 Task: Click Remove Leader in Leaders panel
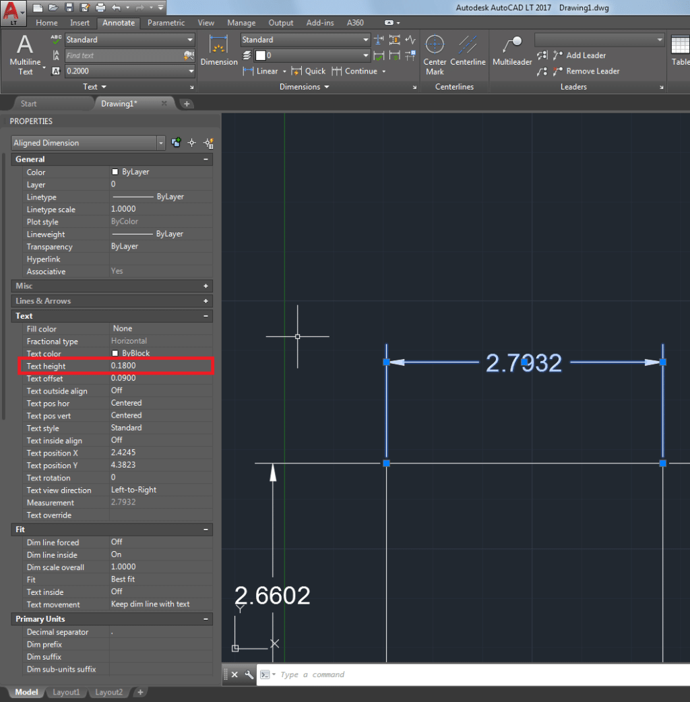click(592, 71)
